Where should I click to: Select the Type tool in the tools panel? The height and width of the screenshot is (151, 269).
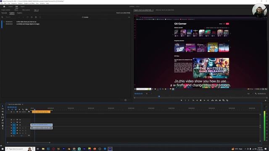pos(3,129)
